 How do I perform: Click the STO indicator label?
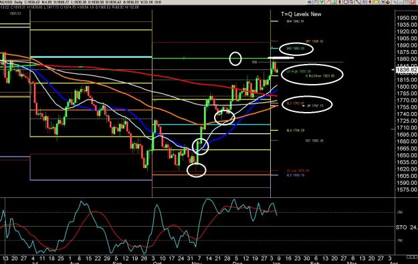tap(401, 227)
